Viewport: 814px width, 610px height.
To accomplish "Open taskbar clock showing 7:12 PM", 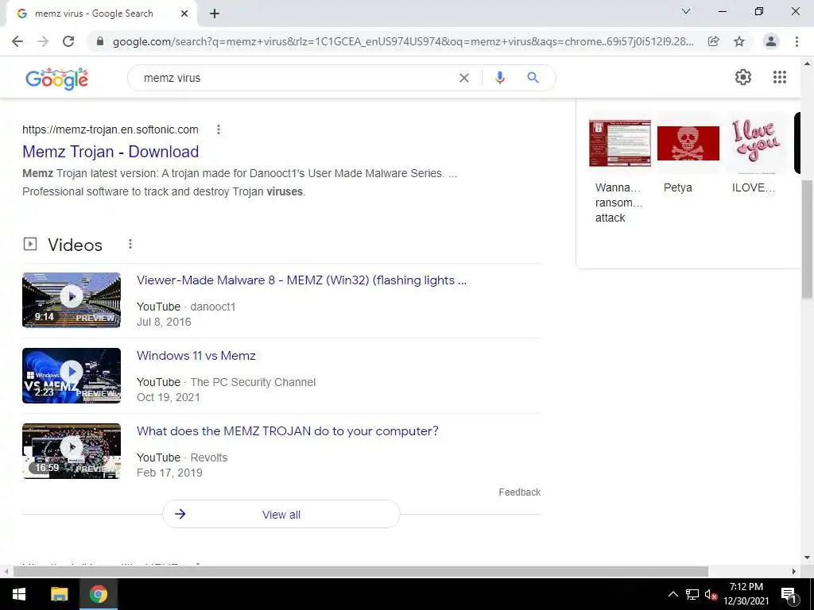I will pos(746,594).
